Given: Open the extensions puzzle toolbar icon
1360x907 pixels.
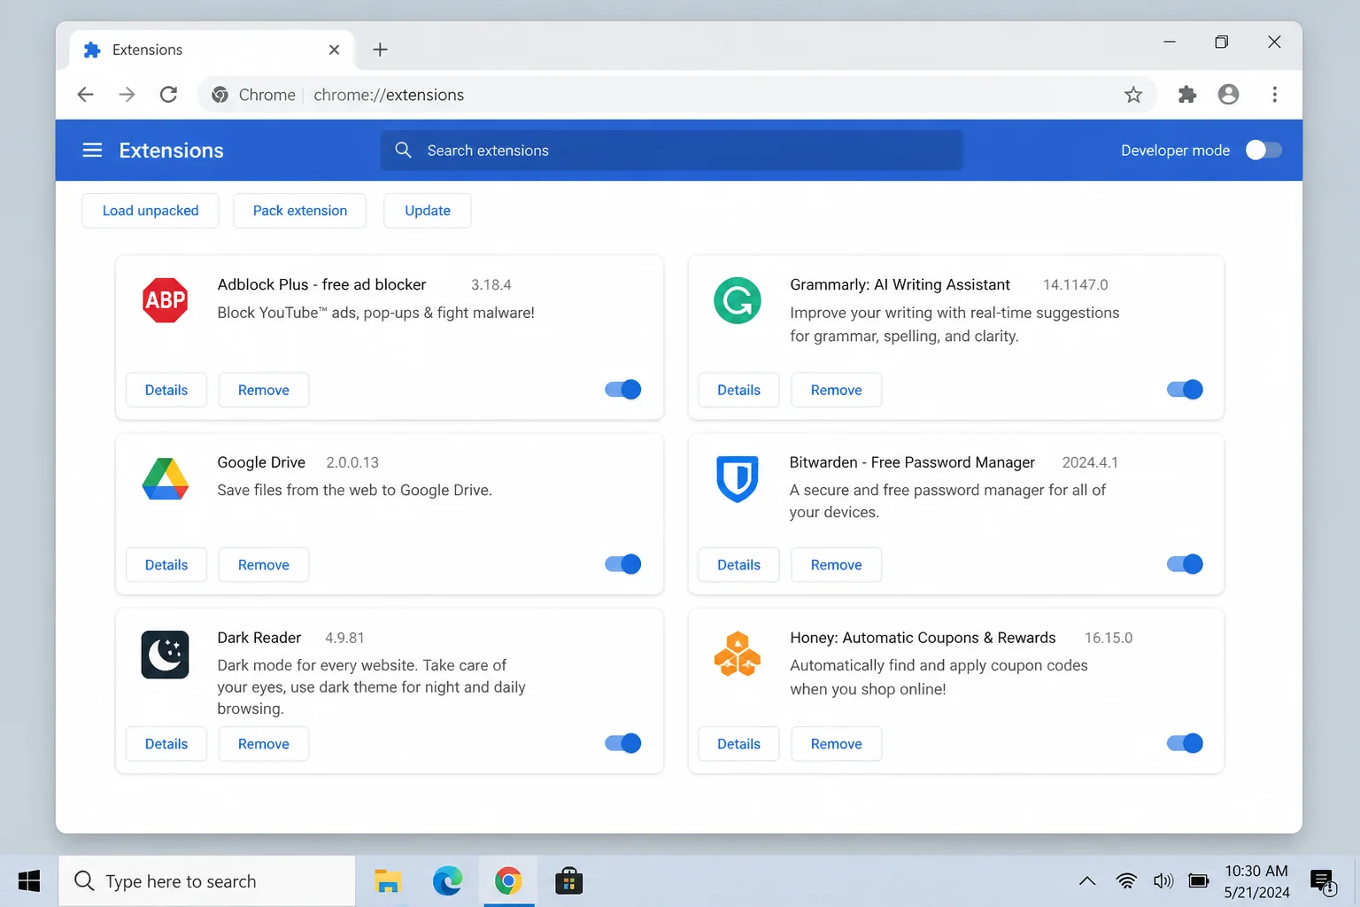Looking at the screenshot, I should (1187, 95).
